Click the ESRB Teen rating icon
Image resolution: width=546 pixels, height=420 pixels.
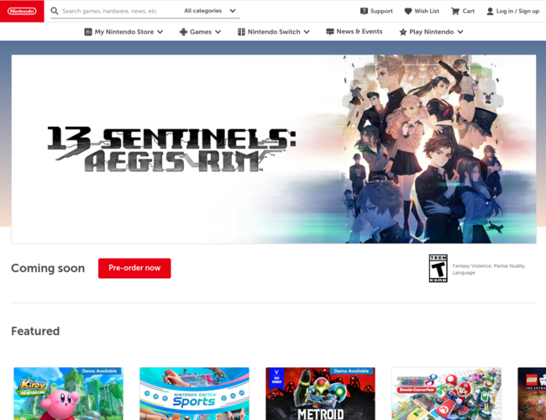pos(438,268)
